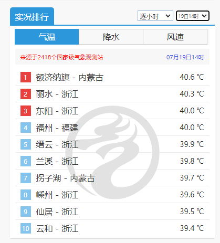The height and width of the screenshot is (243, 220).
Task: Open the 19日14时 time dropdown
Action: 193,16
